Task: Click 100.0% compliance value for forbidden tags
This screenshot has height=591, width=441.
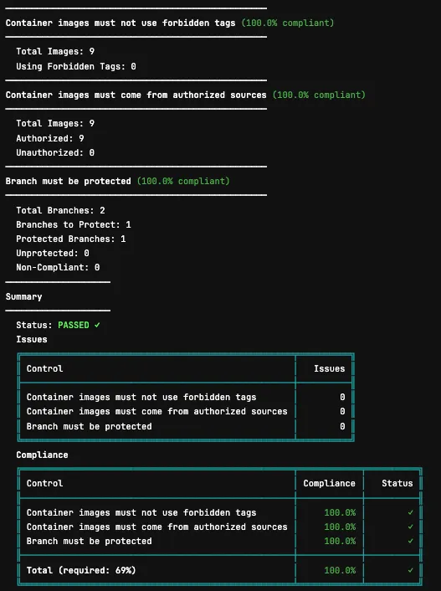Action: (x=340, y=512)
